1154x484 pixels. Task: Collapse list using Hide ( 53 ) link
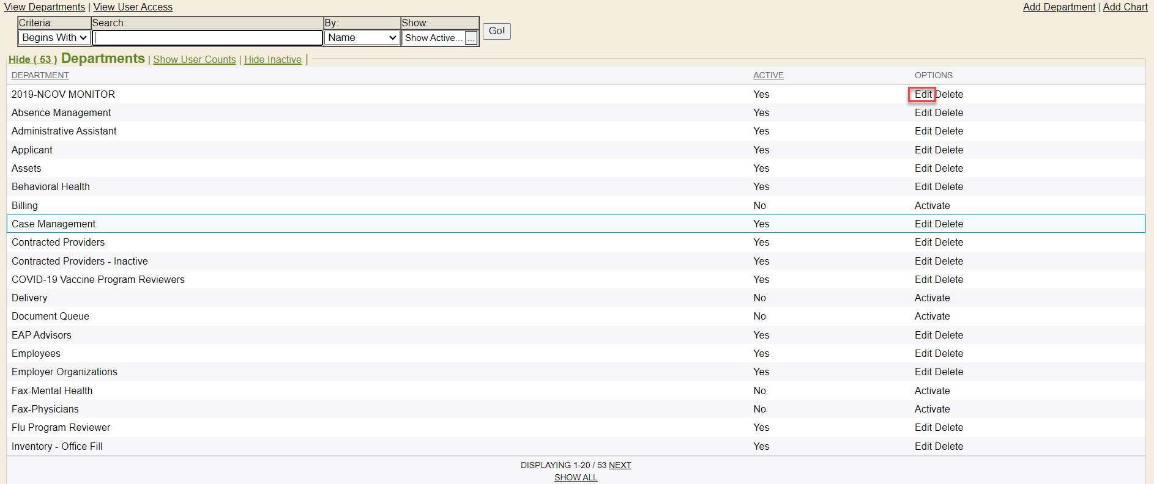(x=32, y=59)
